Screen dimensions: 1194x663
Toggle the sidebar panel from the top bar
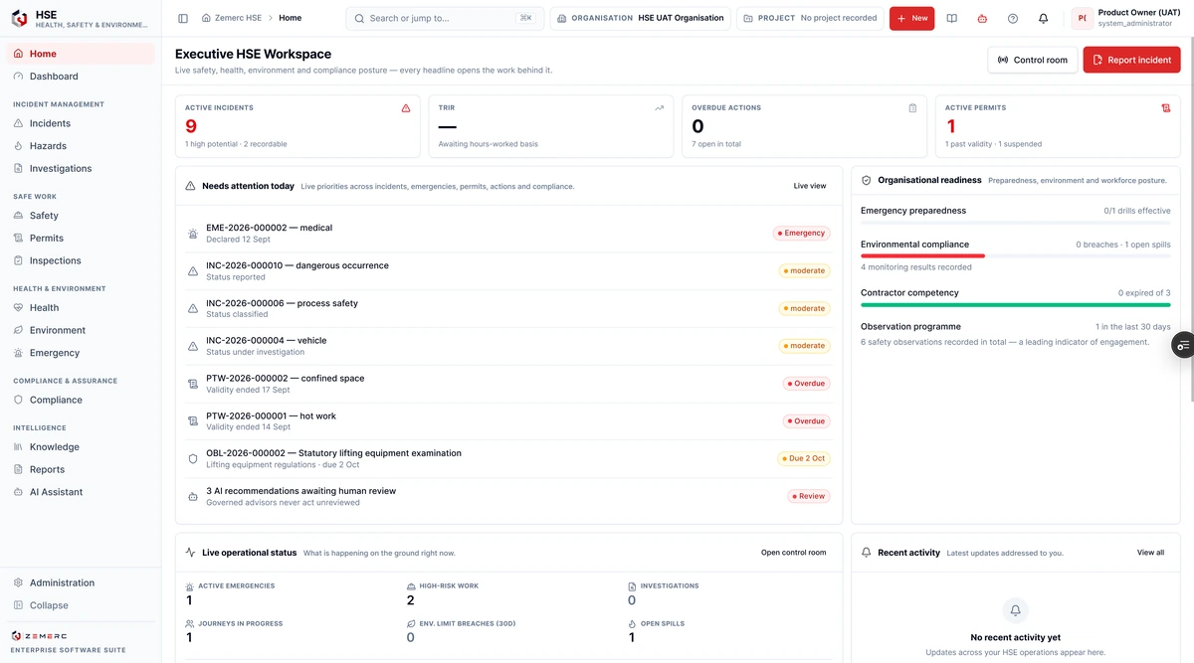point(183,18)
